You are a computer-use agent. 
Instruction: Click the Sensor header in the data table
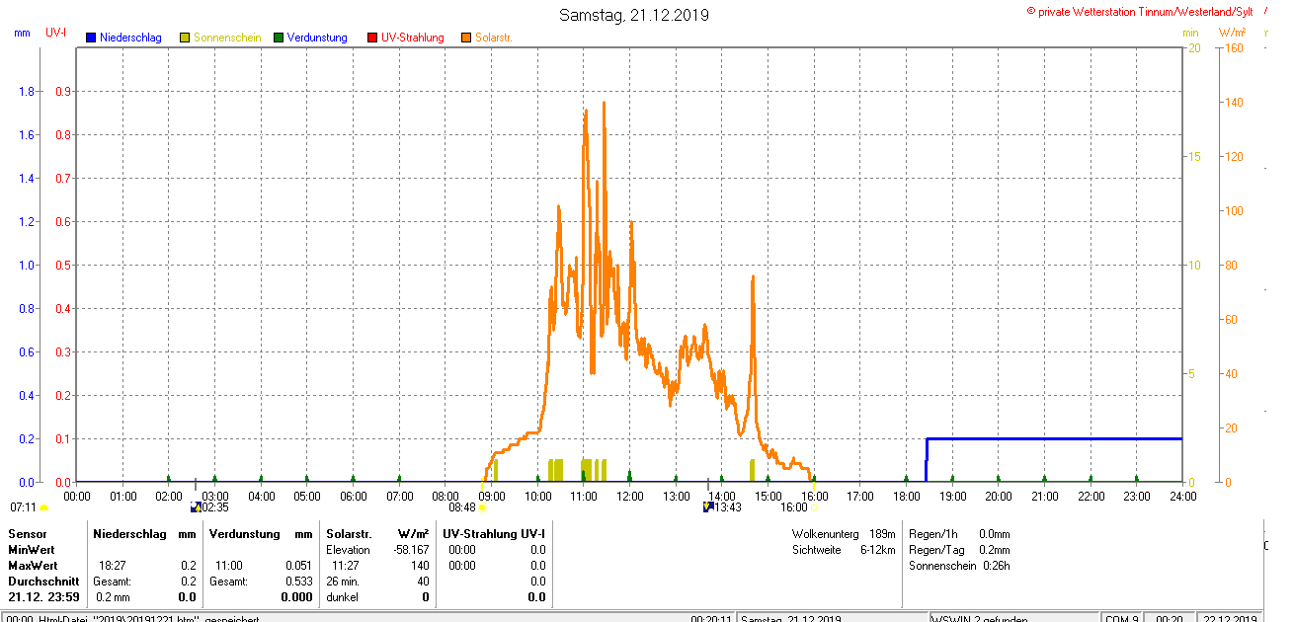pos(28,534)
